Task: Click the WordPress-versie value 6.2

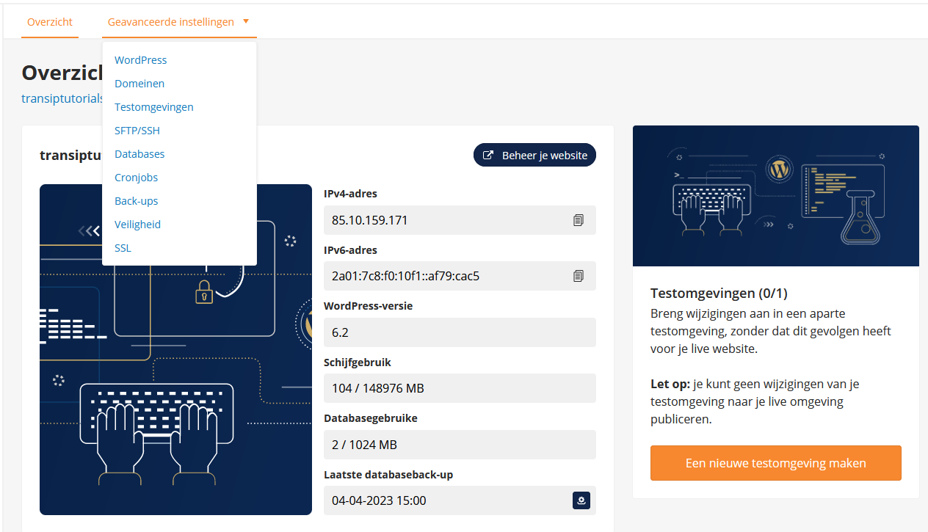Action: tap(460, 332)
